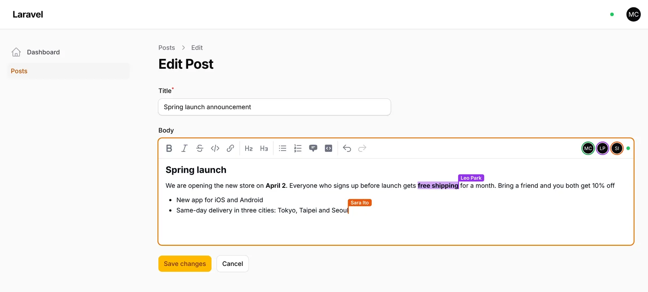Click the Dashboard home icon

pyautogui.click(x=16, y=52)
